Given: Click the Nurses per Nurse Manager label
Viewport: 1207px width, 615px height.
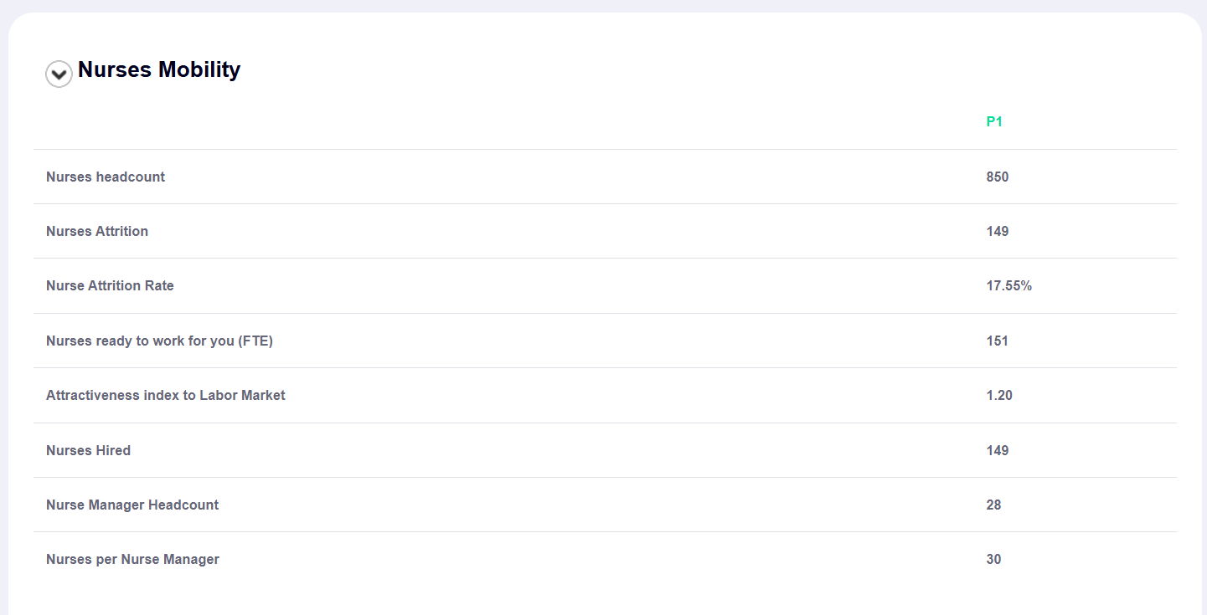Looking at the screenshot, I should coord(132,560).
